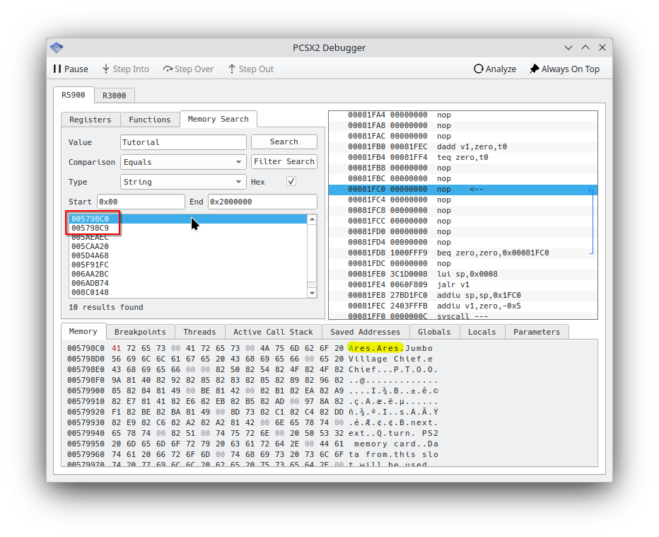Select result 005CAA20

[x=188, y=246]
